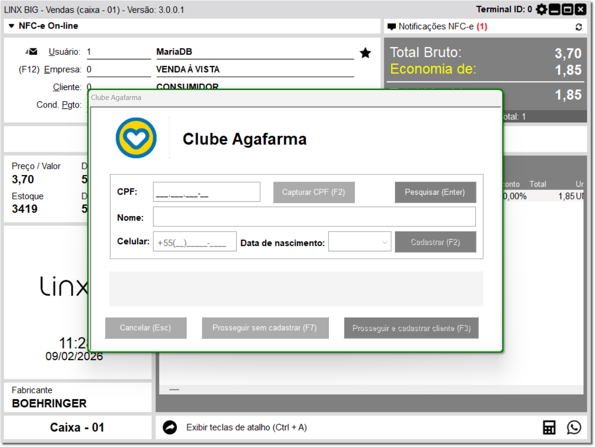Image resolution: width=595 pixels, height=447 pixels.
Task: Click the Clube Agafarma heading in dialog
Action: 244,139
